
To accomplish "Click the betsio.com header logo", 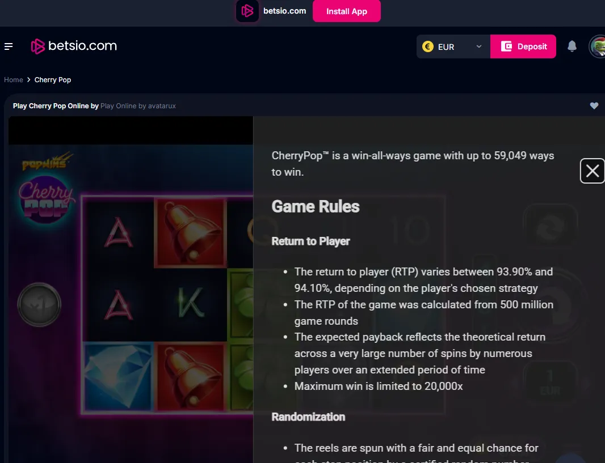I will (x=74, y=46).
